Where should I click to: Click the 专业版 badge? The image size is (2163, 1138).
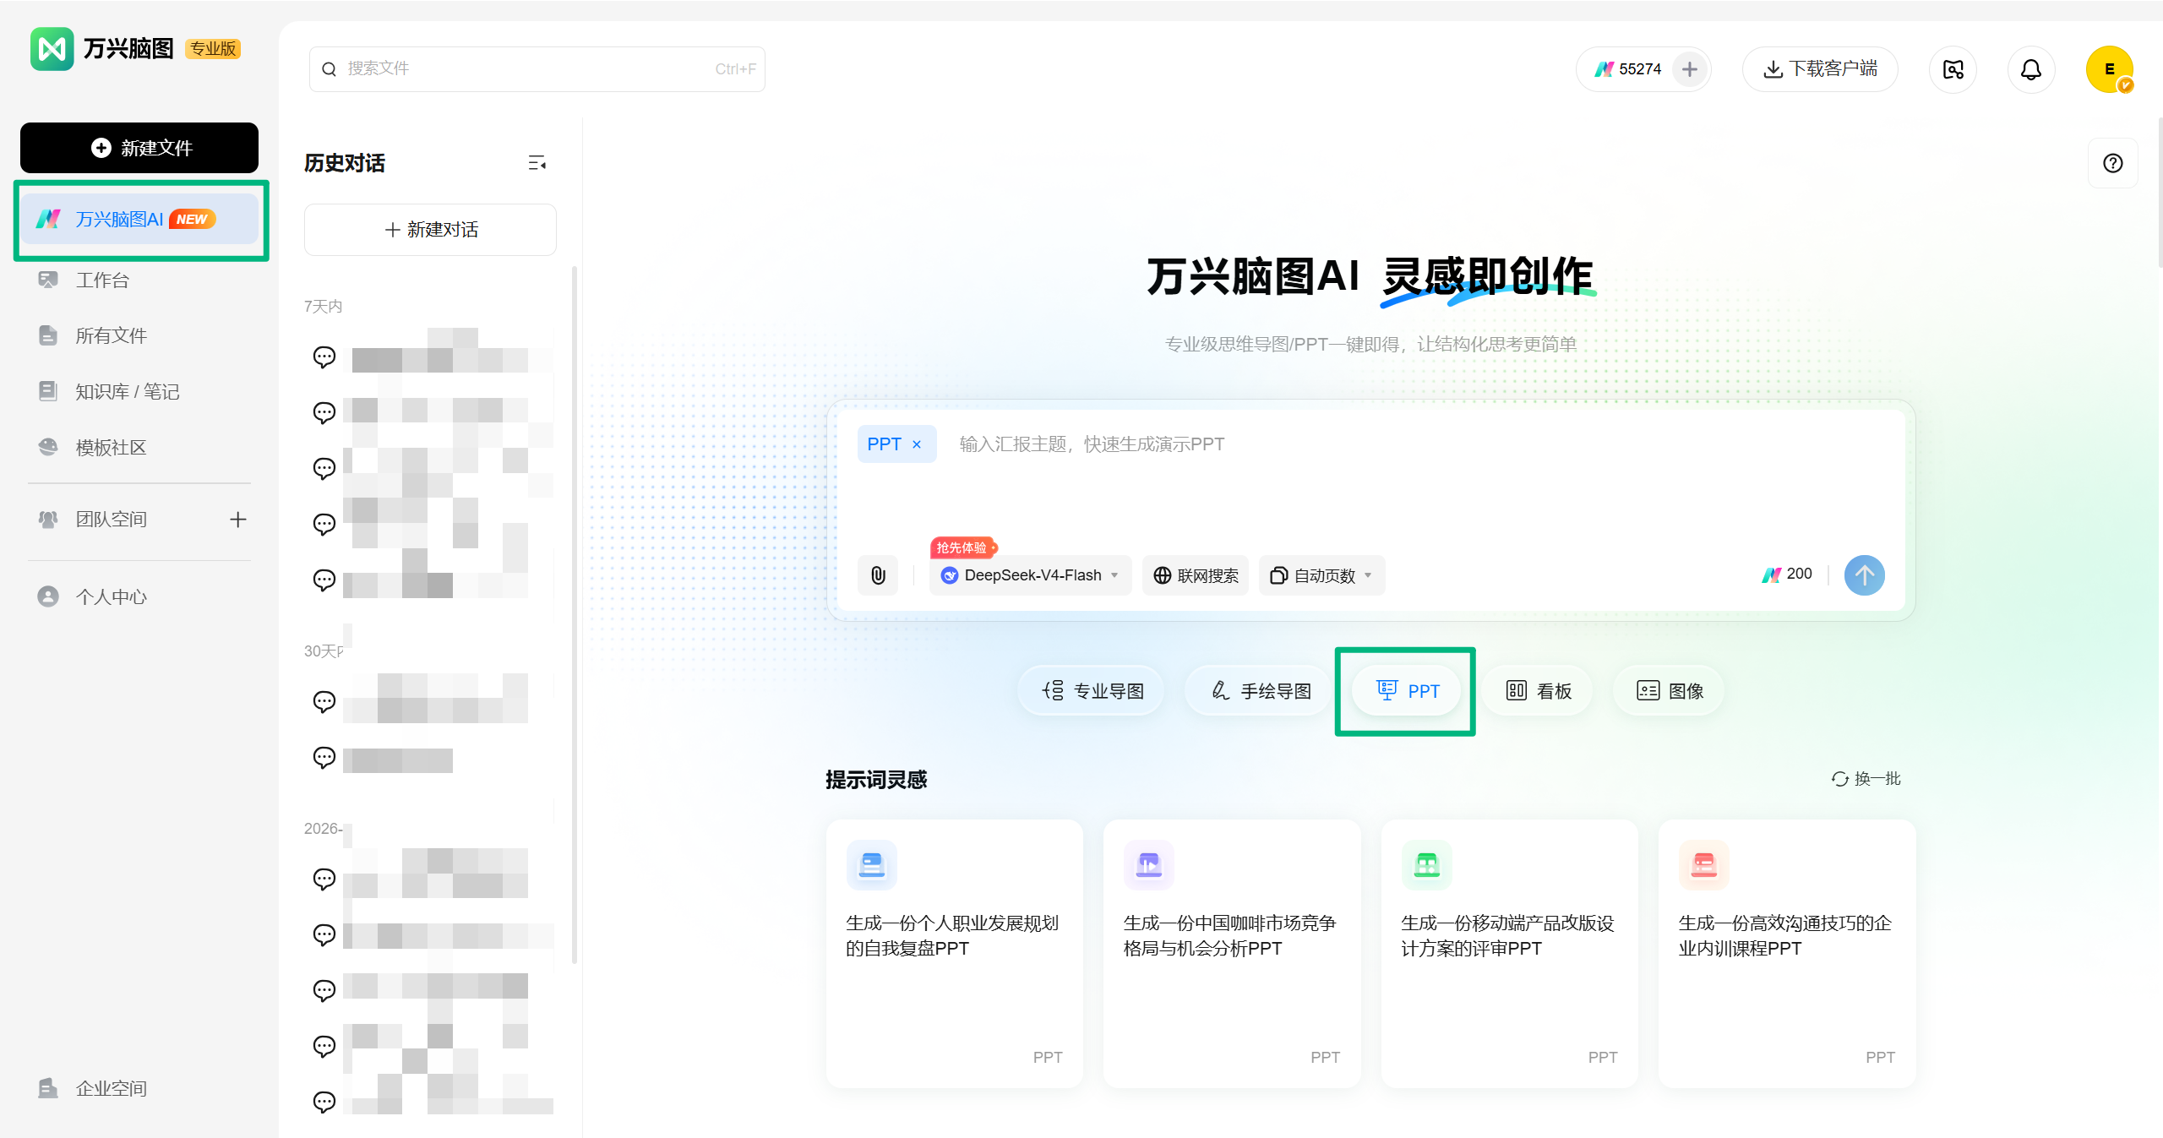pyautogui.click(x=213, y=49)
